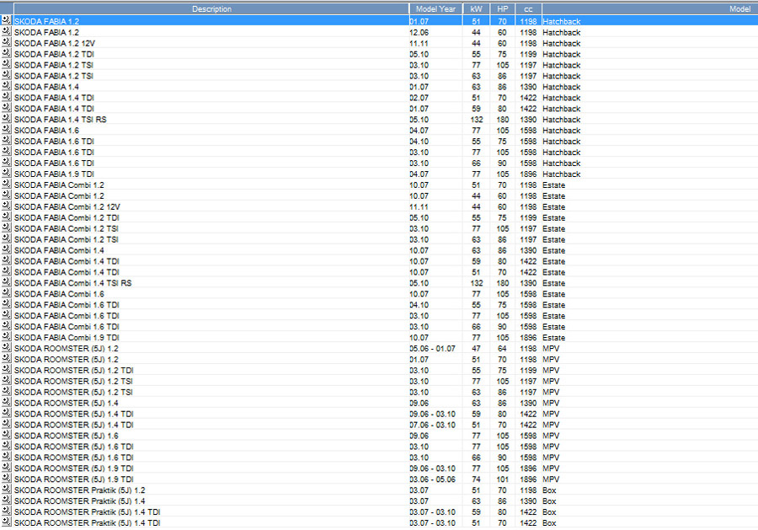This screenshot has height=530, width=758.
Task: Click the icon of the highlighted SKODA FABIA 1.2 row
Action: coord(6,20)
